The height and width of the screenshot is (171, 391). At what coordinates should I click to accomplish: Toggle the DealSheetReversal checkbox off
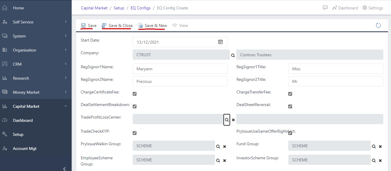tap(290, 106)
